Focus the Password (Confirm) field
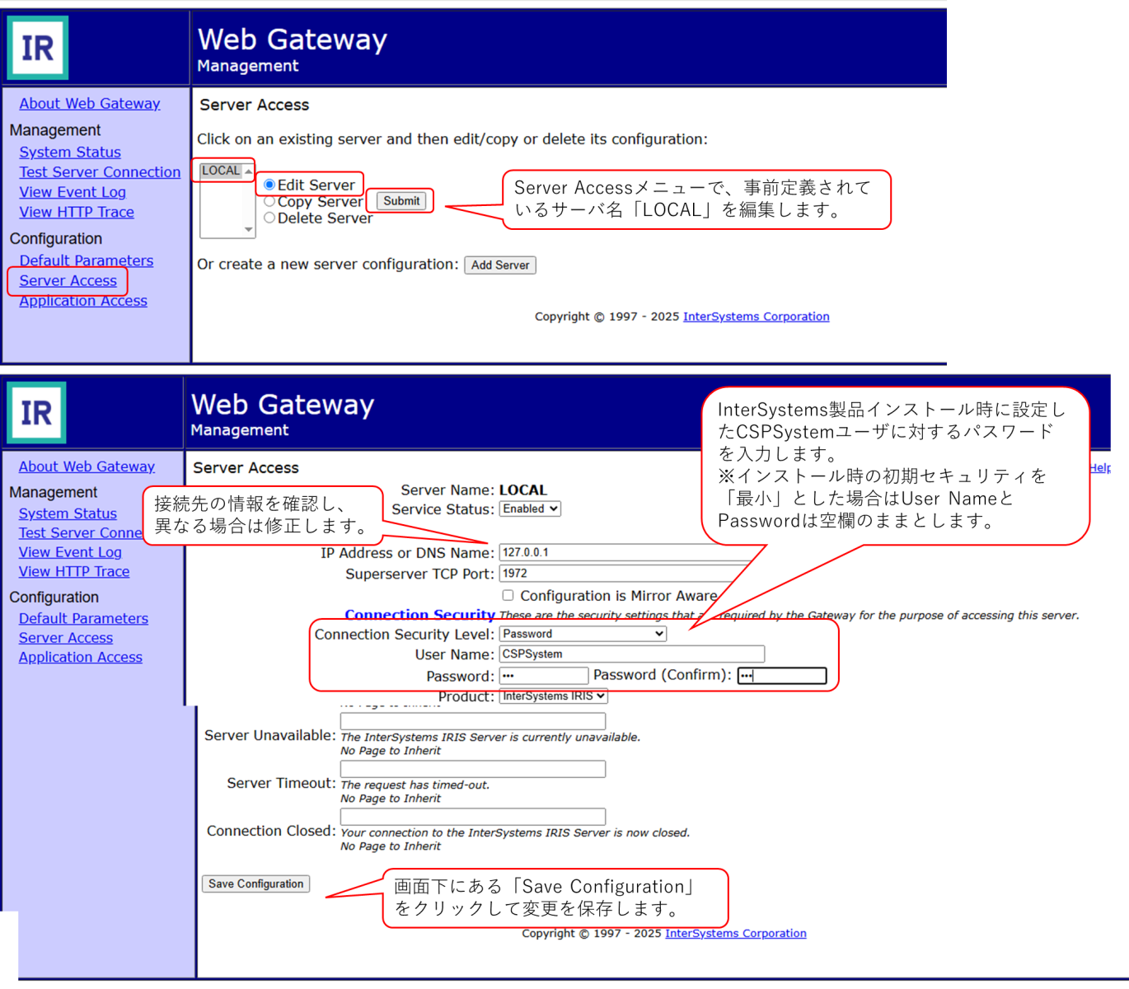The height and width of the screenshot is (989, 1129). point(781,676)
